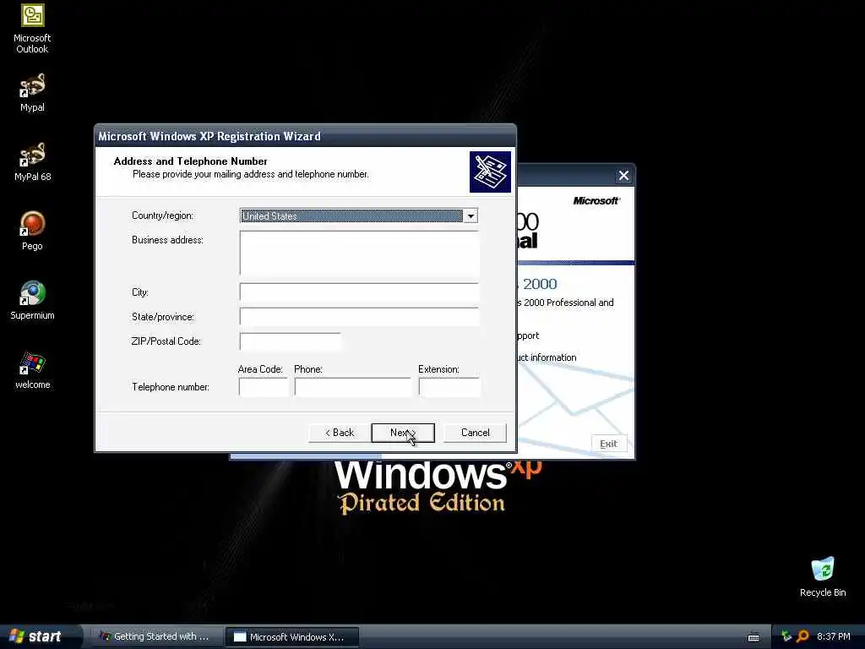Select the MyPal 68 desktop shortcut

pyautogui.click(x=32, y=161)
